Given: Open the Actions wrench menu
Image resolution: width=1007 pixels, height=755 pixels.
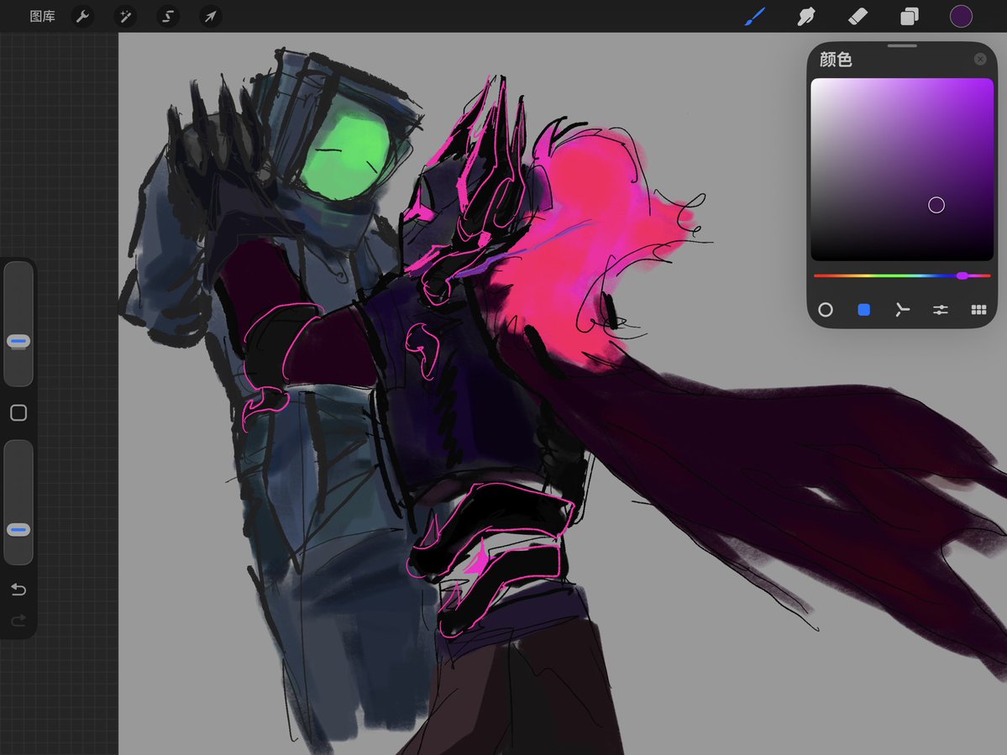Looking at the screenshot, I should pyautogui.click(x=82, y=16).
